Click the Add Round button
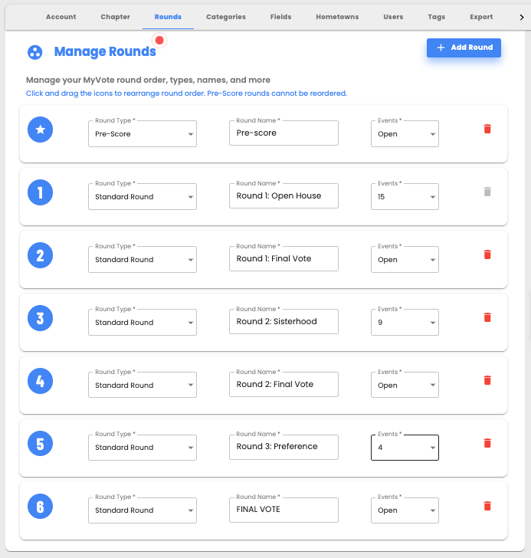The height and width of the screenshot is (558, 531). coord(464,48)
